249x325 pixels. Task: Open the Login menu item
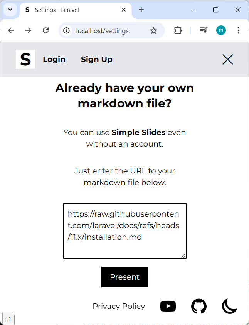54,59
